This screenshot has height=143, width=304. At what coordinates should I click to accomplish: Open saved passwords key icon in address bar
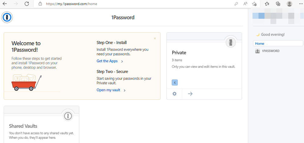coord(236,4)
